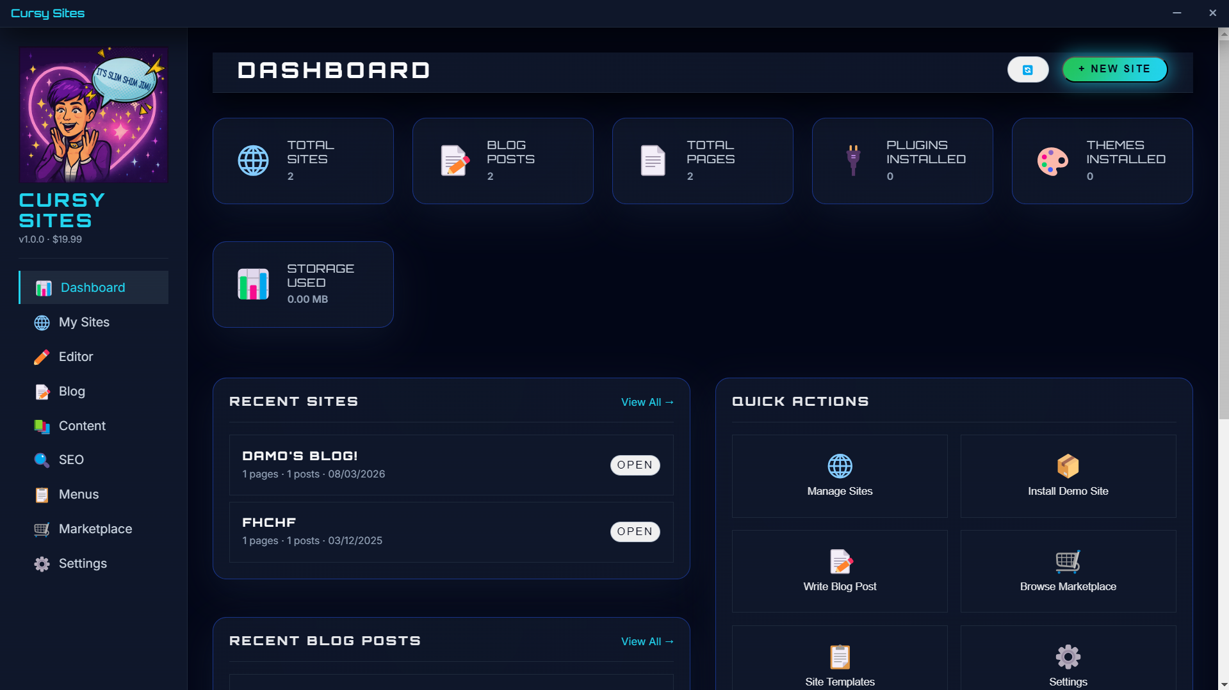1229x690 pixels.
Task: Select the Marketplace cart icon in sidebar
Action: pyautogui.click(x=42, y=529)
